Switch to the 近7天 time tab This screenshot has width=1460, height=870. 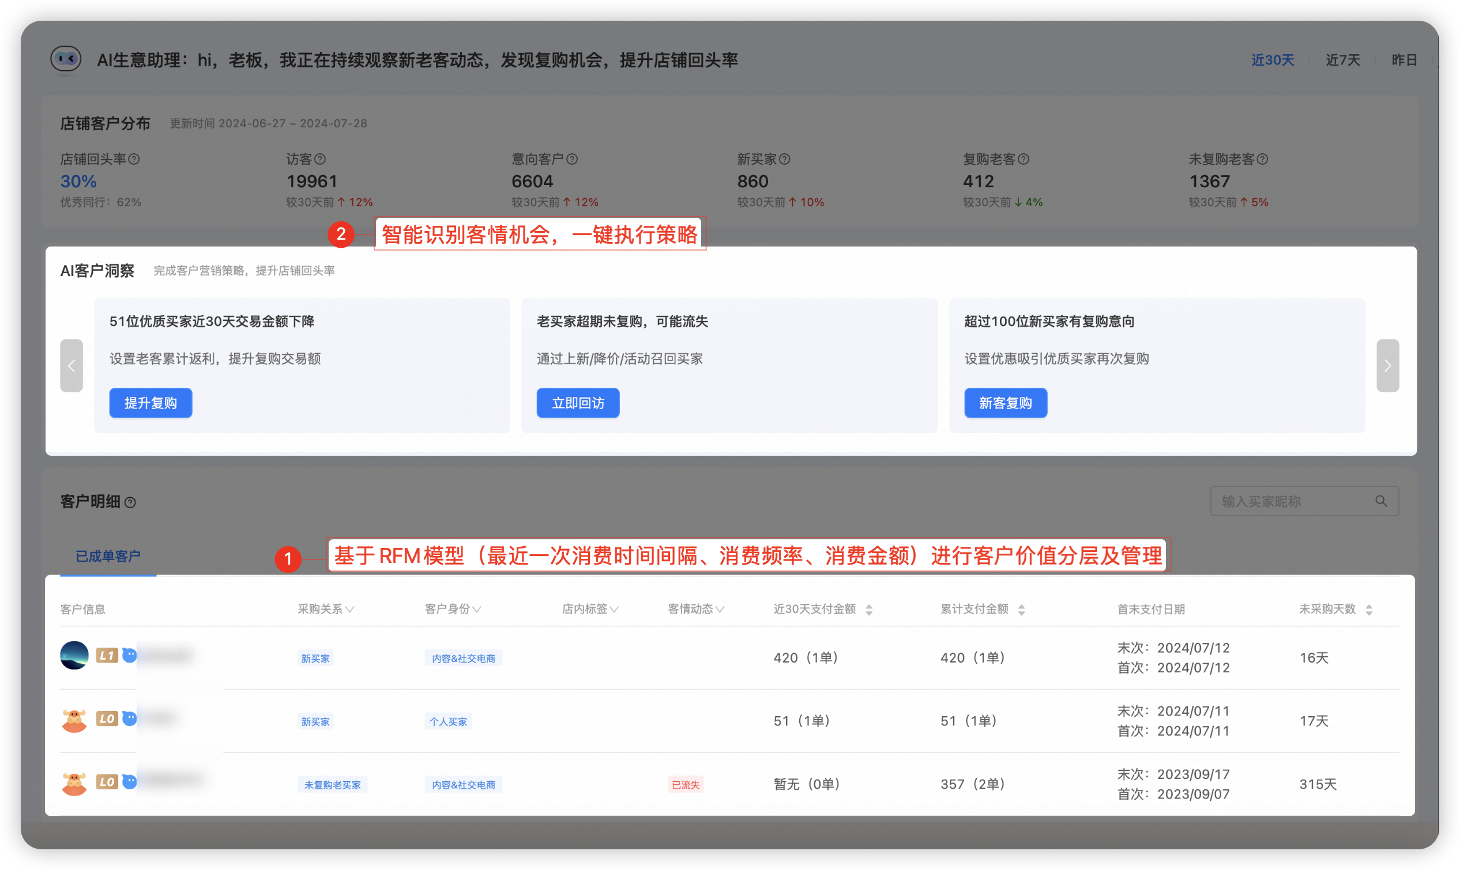[1343, 60]
